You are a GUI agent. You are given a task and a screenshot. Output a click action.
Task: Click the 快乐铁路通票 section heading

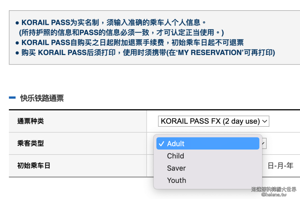42,98
